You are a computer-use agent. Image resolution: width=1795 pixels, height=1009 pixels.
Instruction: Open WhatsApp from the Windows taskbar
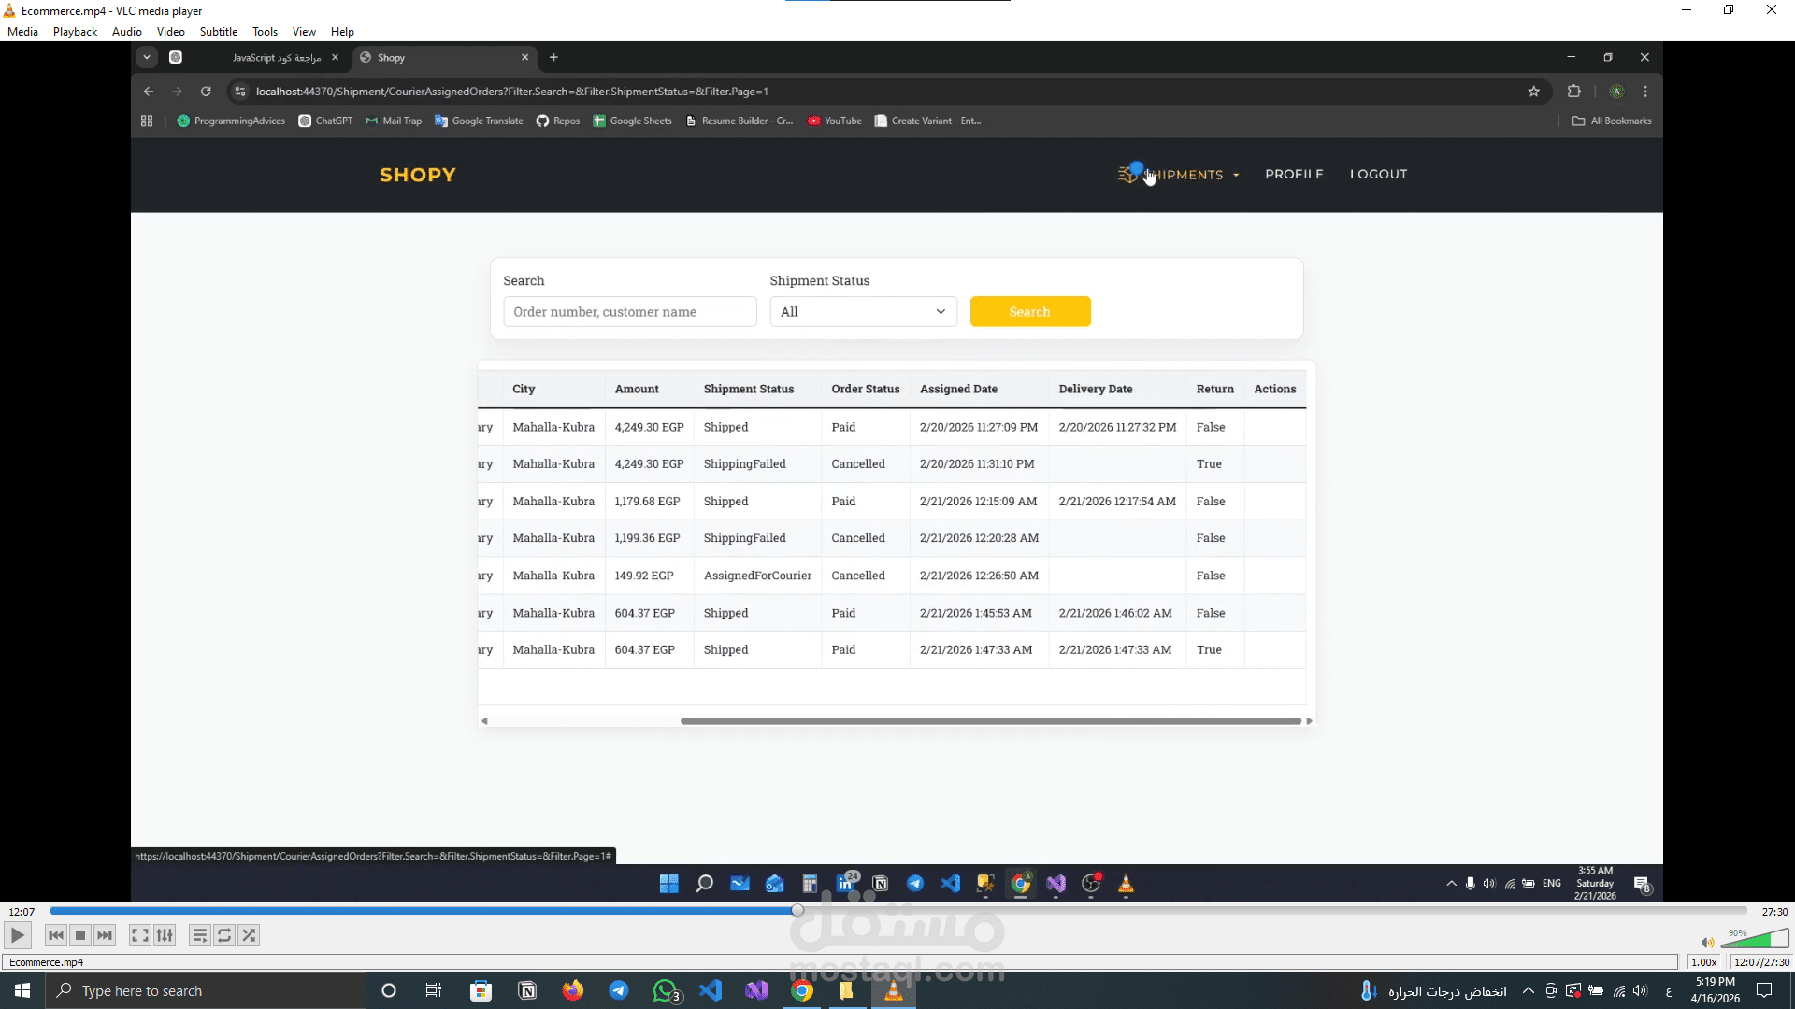pyautogui.click(x=665, y=991)
